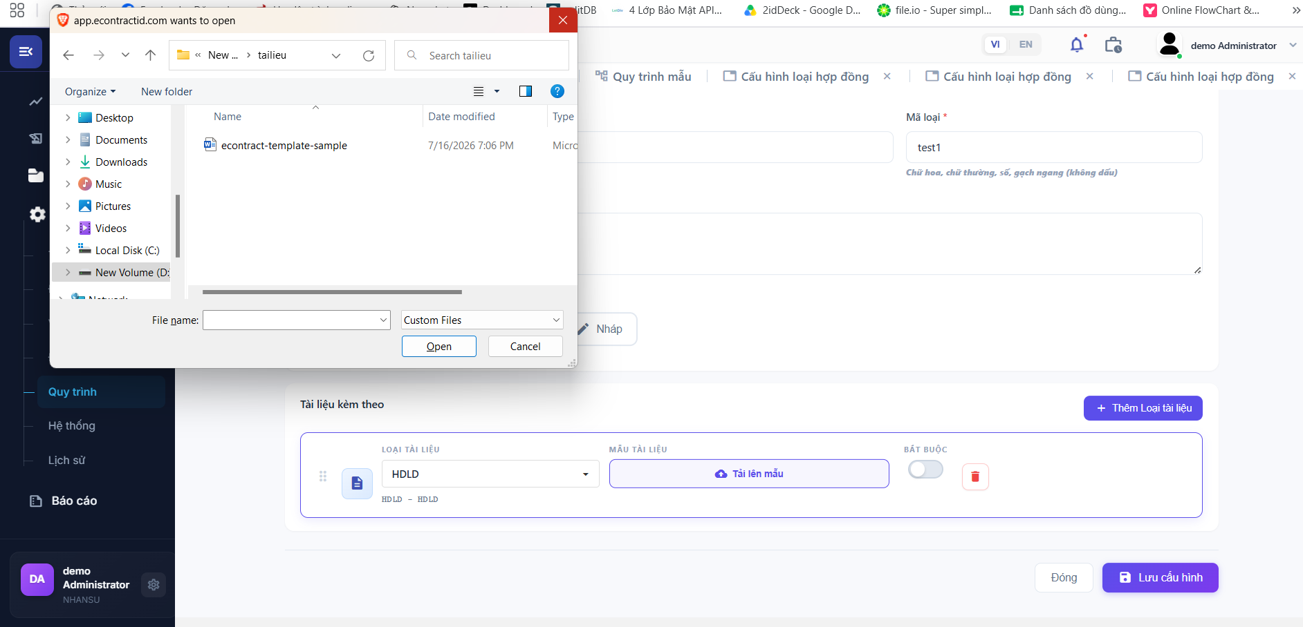Click New folder in dialog
This screenshot has height=627, width=1303.
click(167, 91)
